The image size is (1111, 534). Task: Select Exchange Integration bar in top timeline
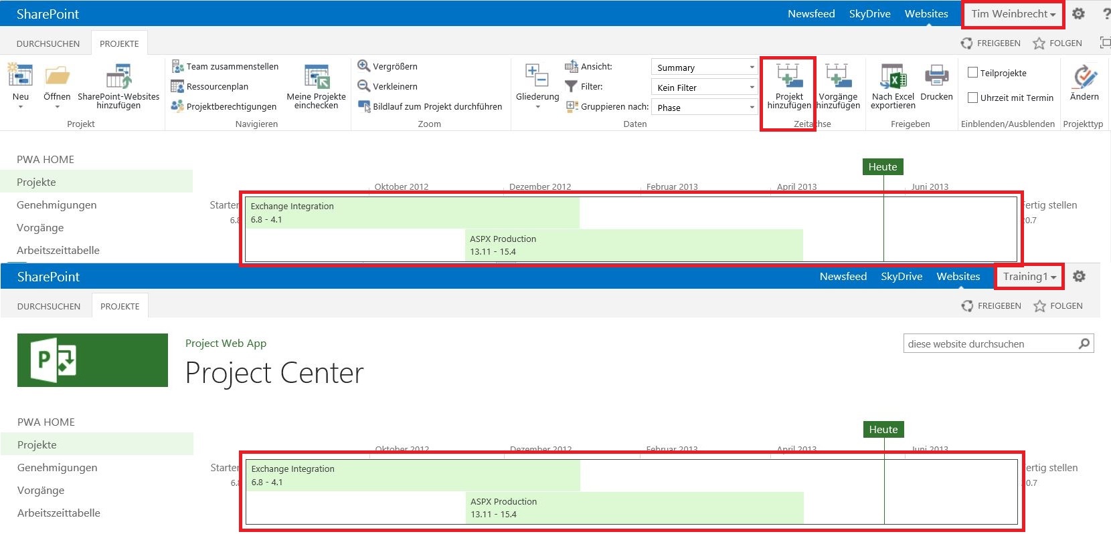tap(412, 213)
